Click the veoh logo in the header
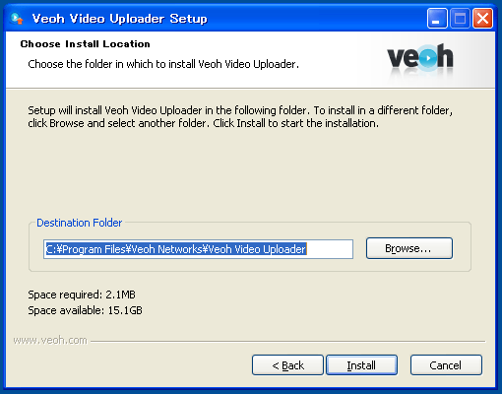This screenshot has height=394, width=502. point(420,58)
